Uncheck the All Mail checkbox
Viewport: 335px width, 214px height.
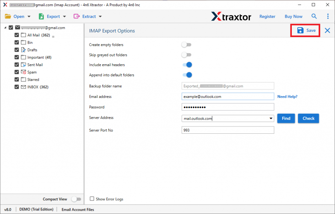tap(17, 35)
